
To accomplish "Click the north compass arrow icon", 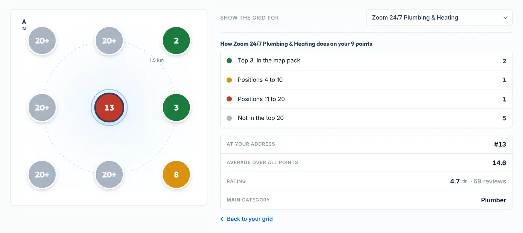I will coord(24,22).
